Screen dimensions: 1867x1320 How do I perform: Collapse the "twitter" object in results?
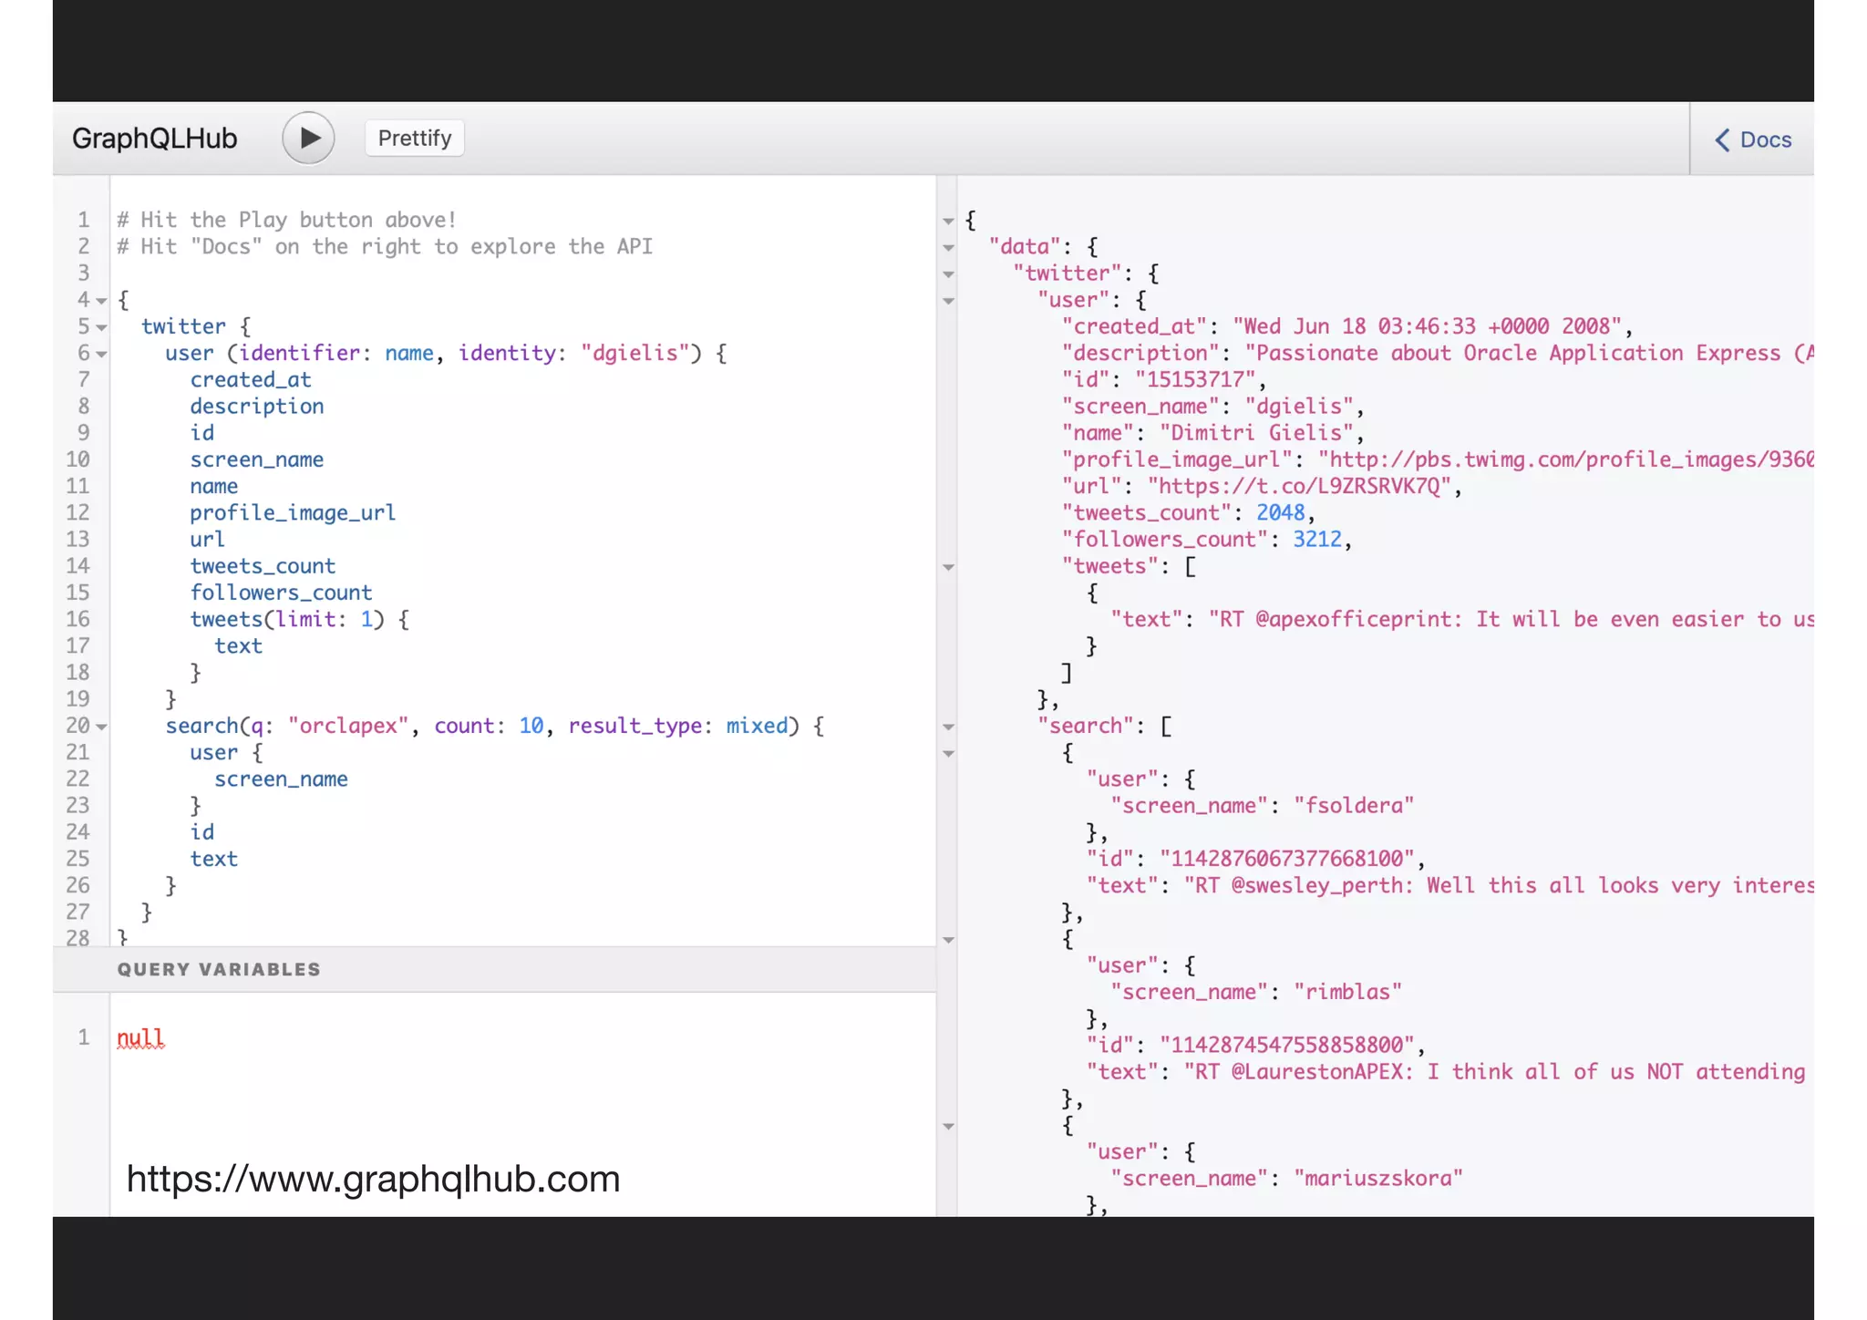point(948,273)
